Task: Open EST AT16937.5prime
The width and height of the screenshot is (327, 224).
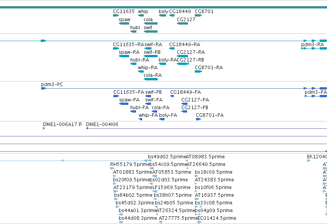Action: [x=197, y=199]
